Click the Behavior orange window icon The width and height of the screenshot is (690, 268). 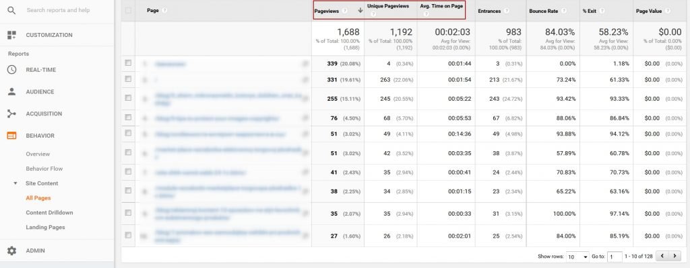pos(12,136)
